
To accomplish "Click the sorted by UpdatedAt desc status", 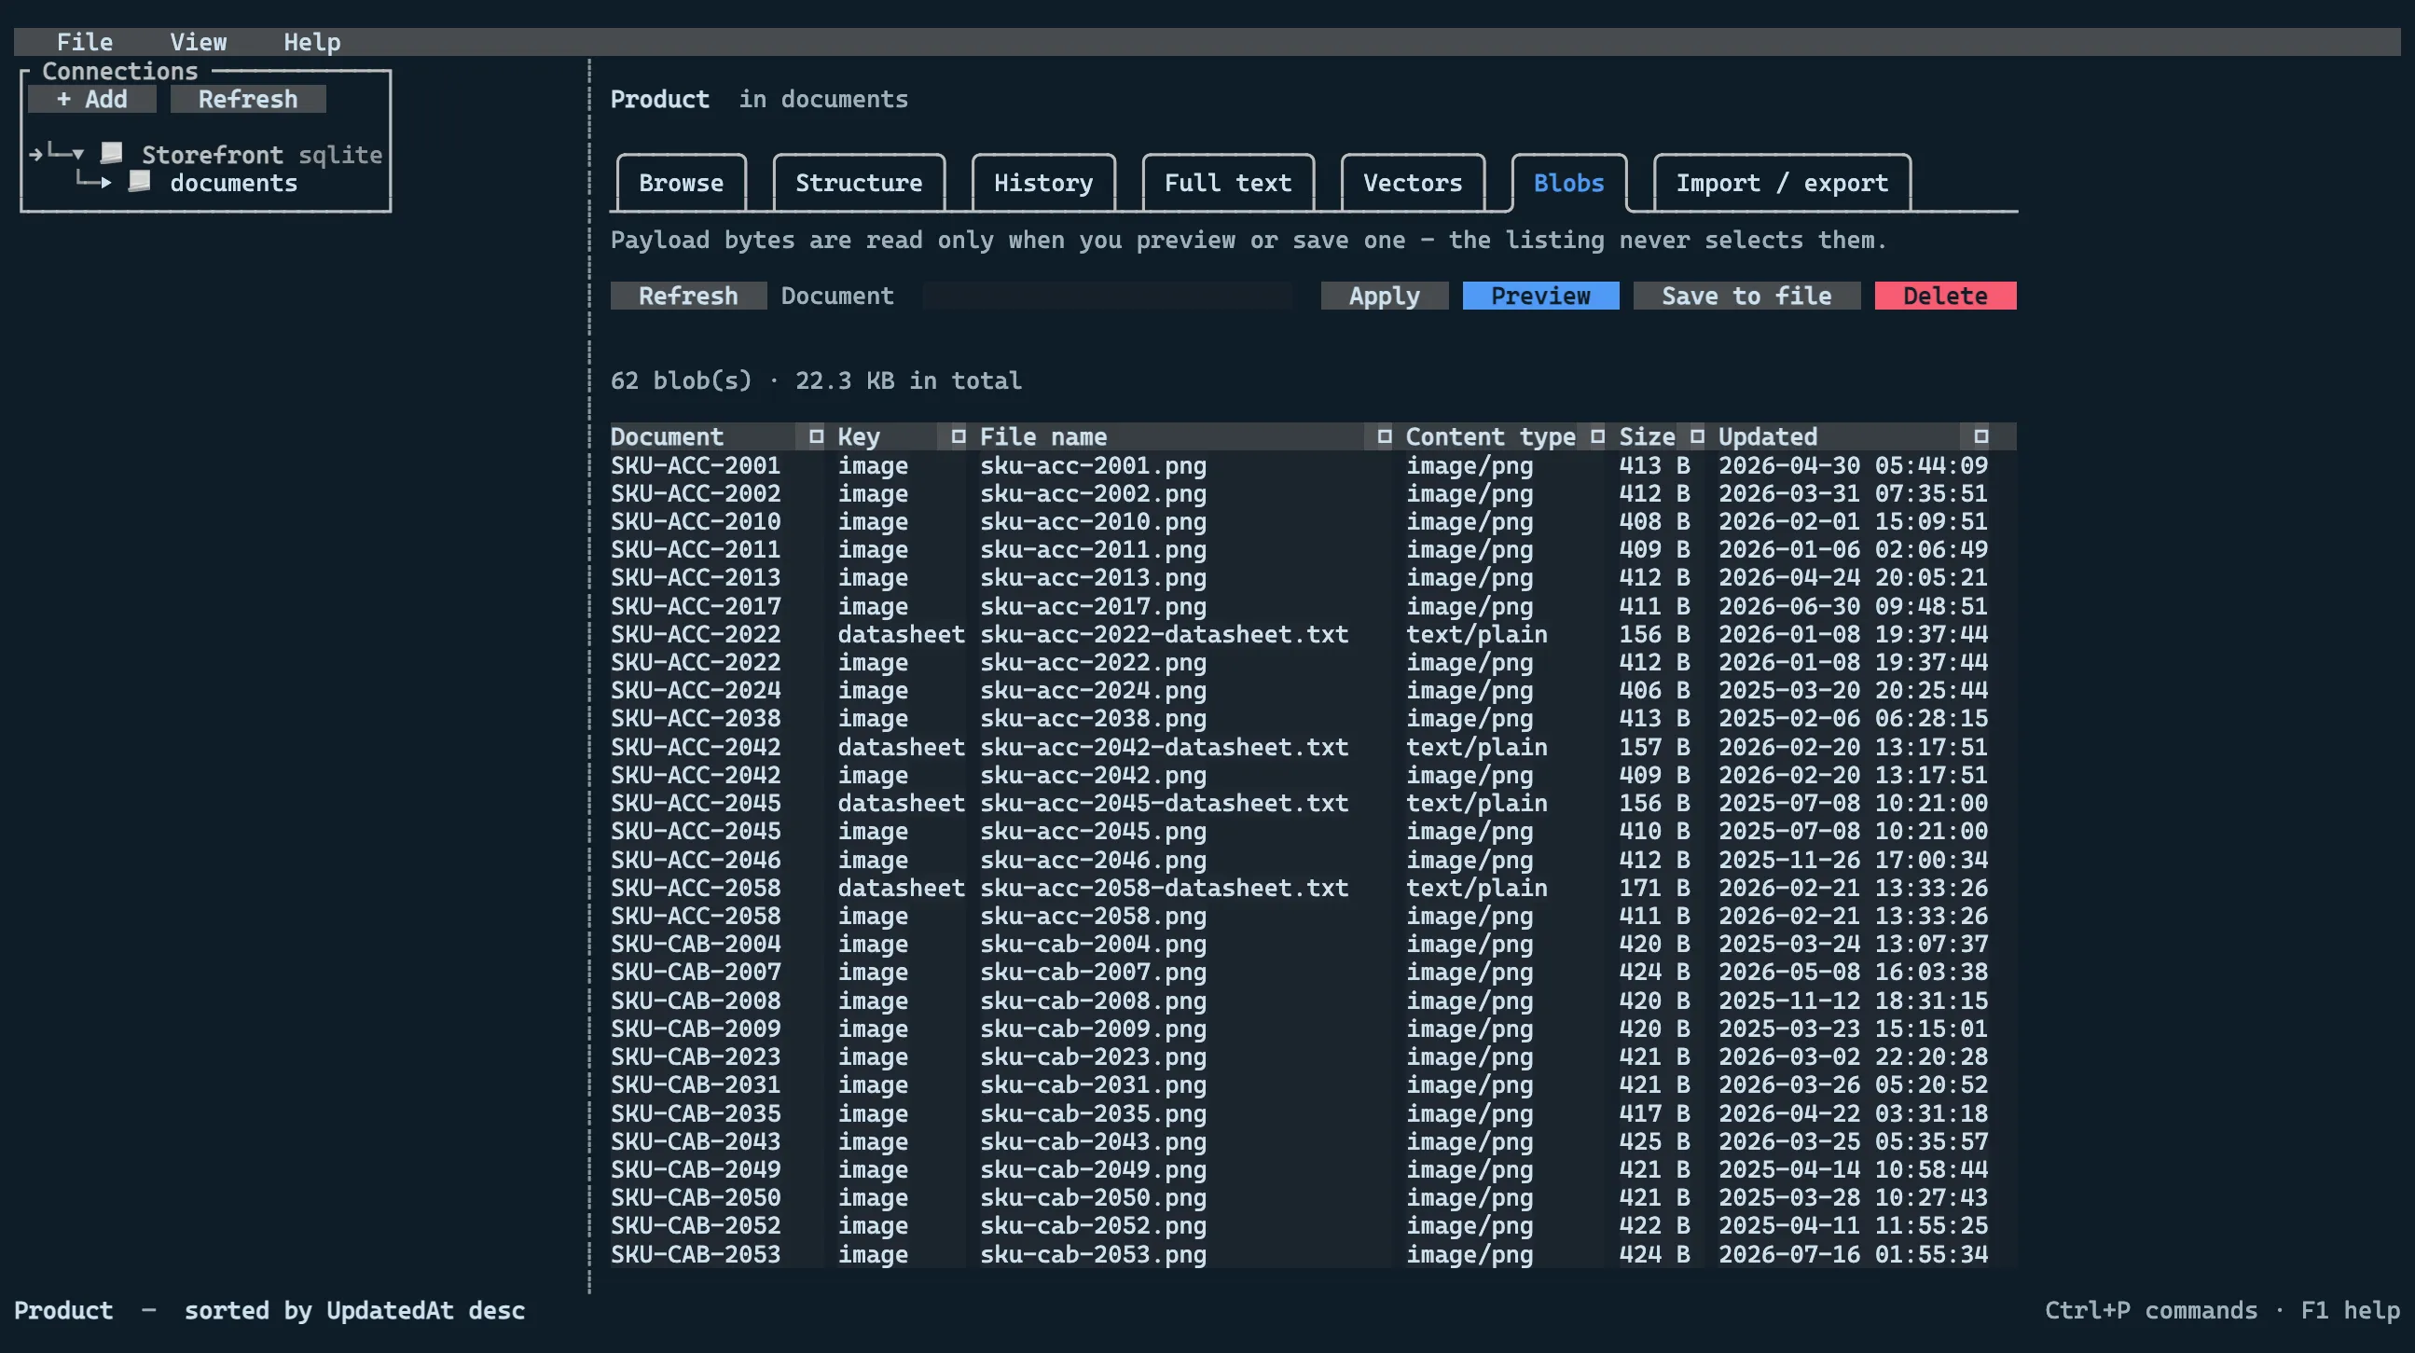I will [x=354, y=1310].
